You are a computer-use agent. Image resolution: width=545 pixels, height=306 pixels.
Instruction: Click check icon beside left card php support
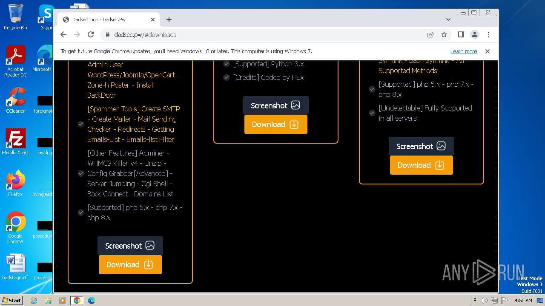(x=81, y=212)
